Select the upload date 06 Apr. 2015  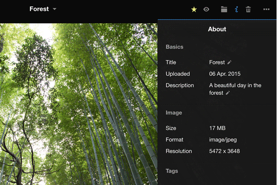pyautogui.click(x=225, y=74)
